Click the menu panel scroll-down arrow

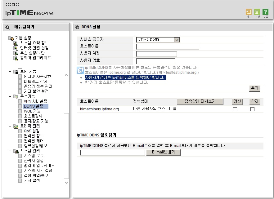click(66, 183)
